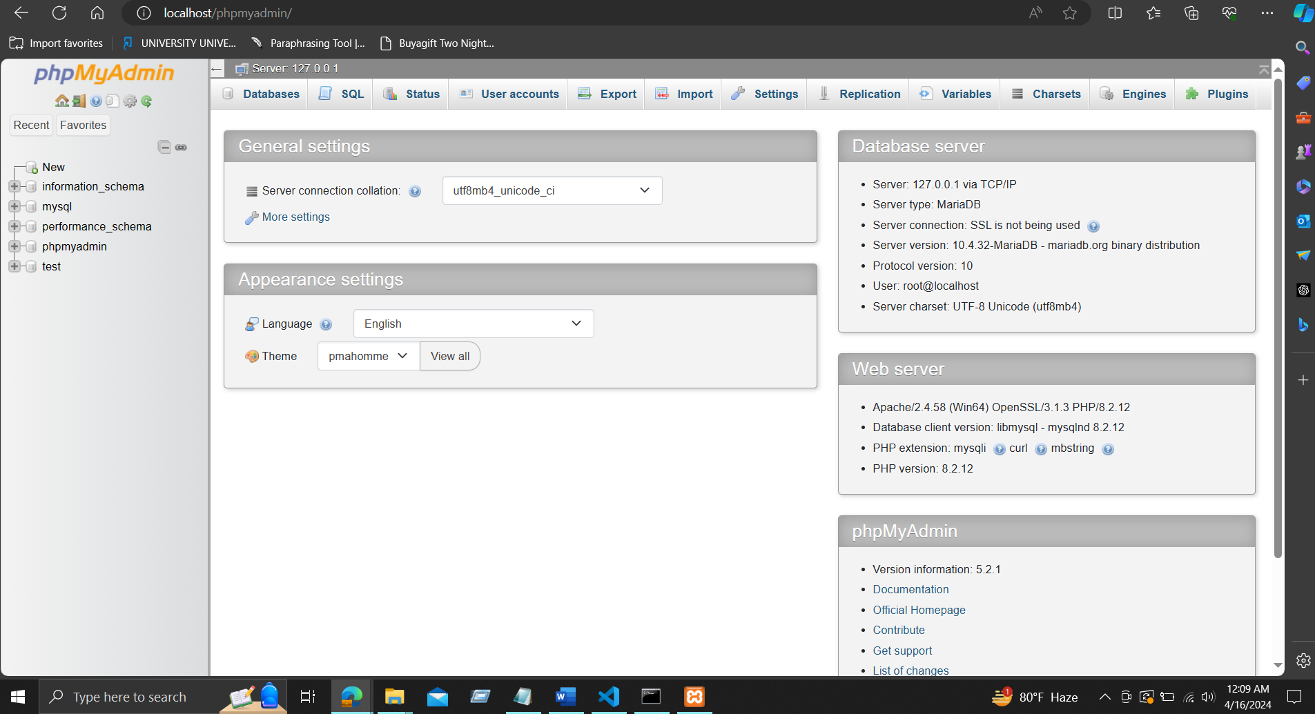1315x714 pixels.
Task: Click the hide navigation panel arrow beside Server
Action: pyautogui.click(x=217, y=68)
